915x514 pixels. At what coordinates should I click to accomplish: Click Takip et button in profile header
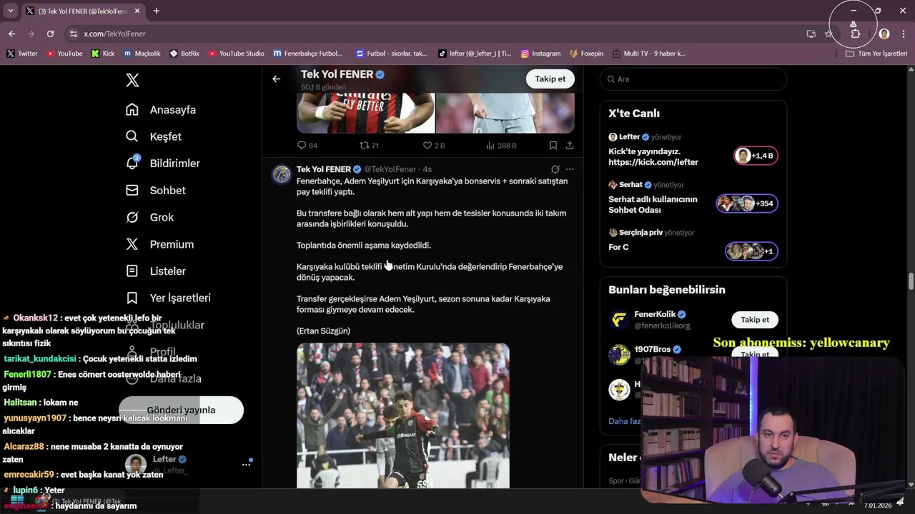(550, 79)
